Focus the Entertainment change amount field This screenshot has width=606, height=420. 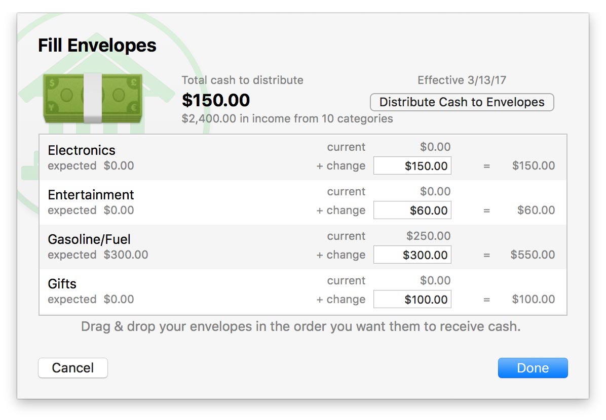click(412, 211)
